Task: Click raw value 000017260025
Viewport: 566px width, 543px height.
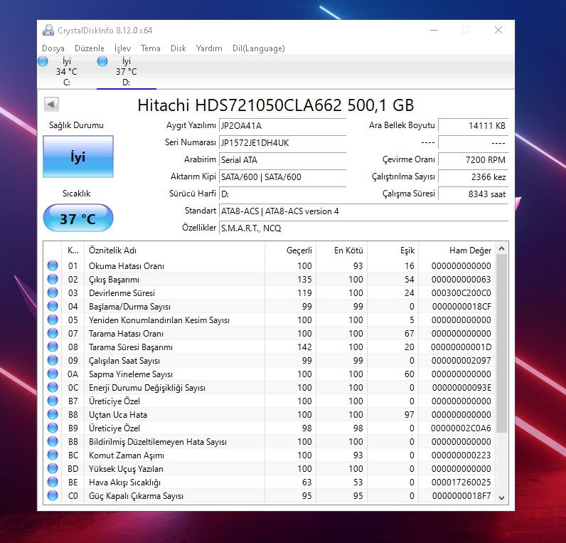Action: pyautogui.click(x=461, y=483)
